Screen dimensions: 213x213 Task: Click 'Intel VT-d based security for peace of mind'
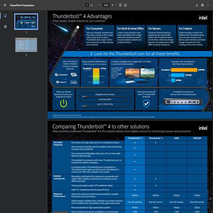point(90,190)
